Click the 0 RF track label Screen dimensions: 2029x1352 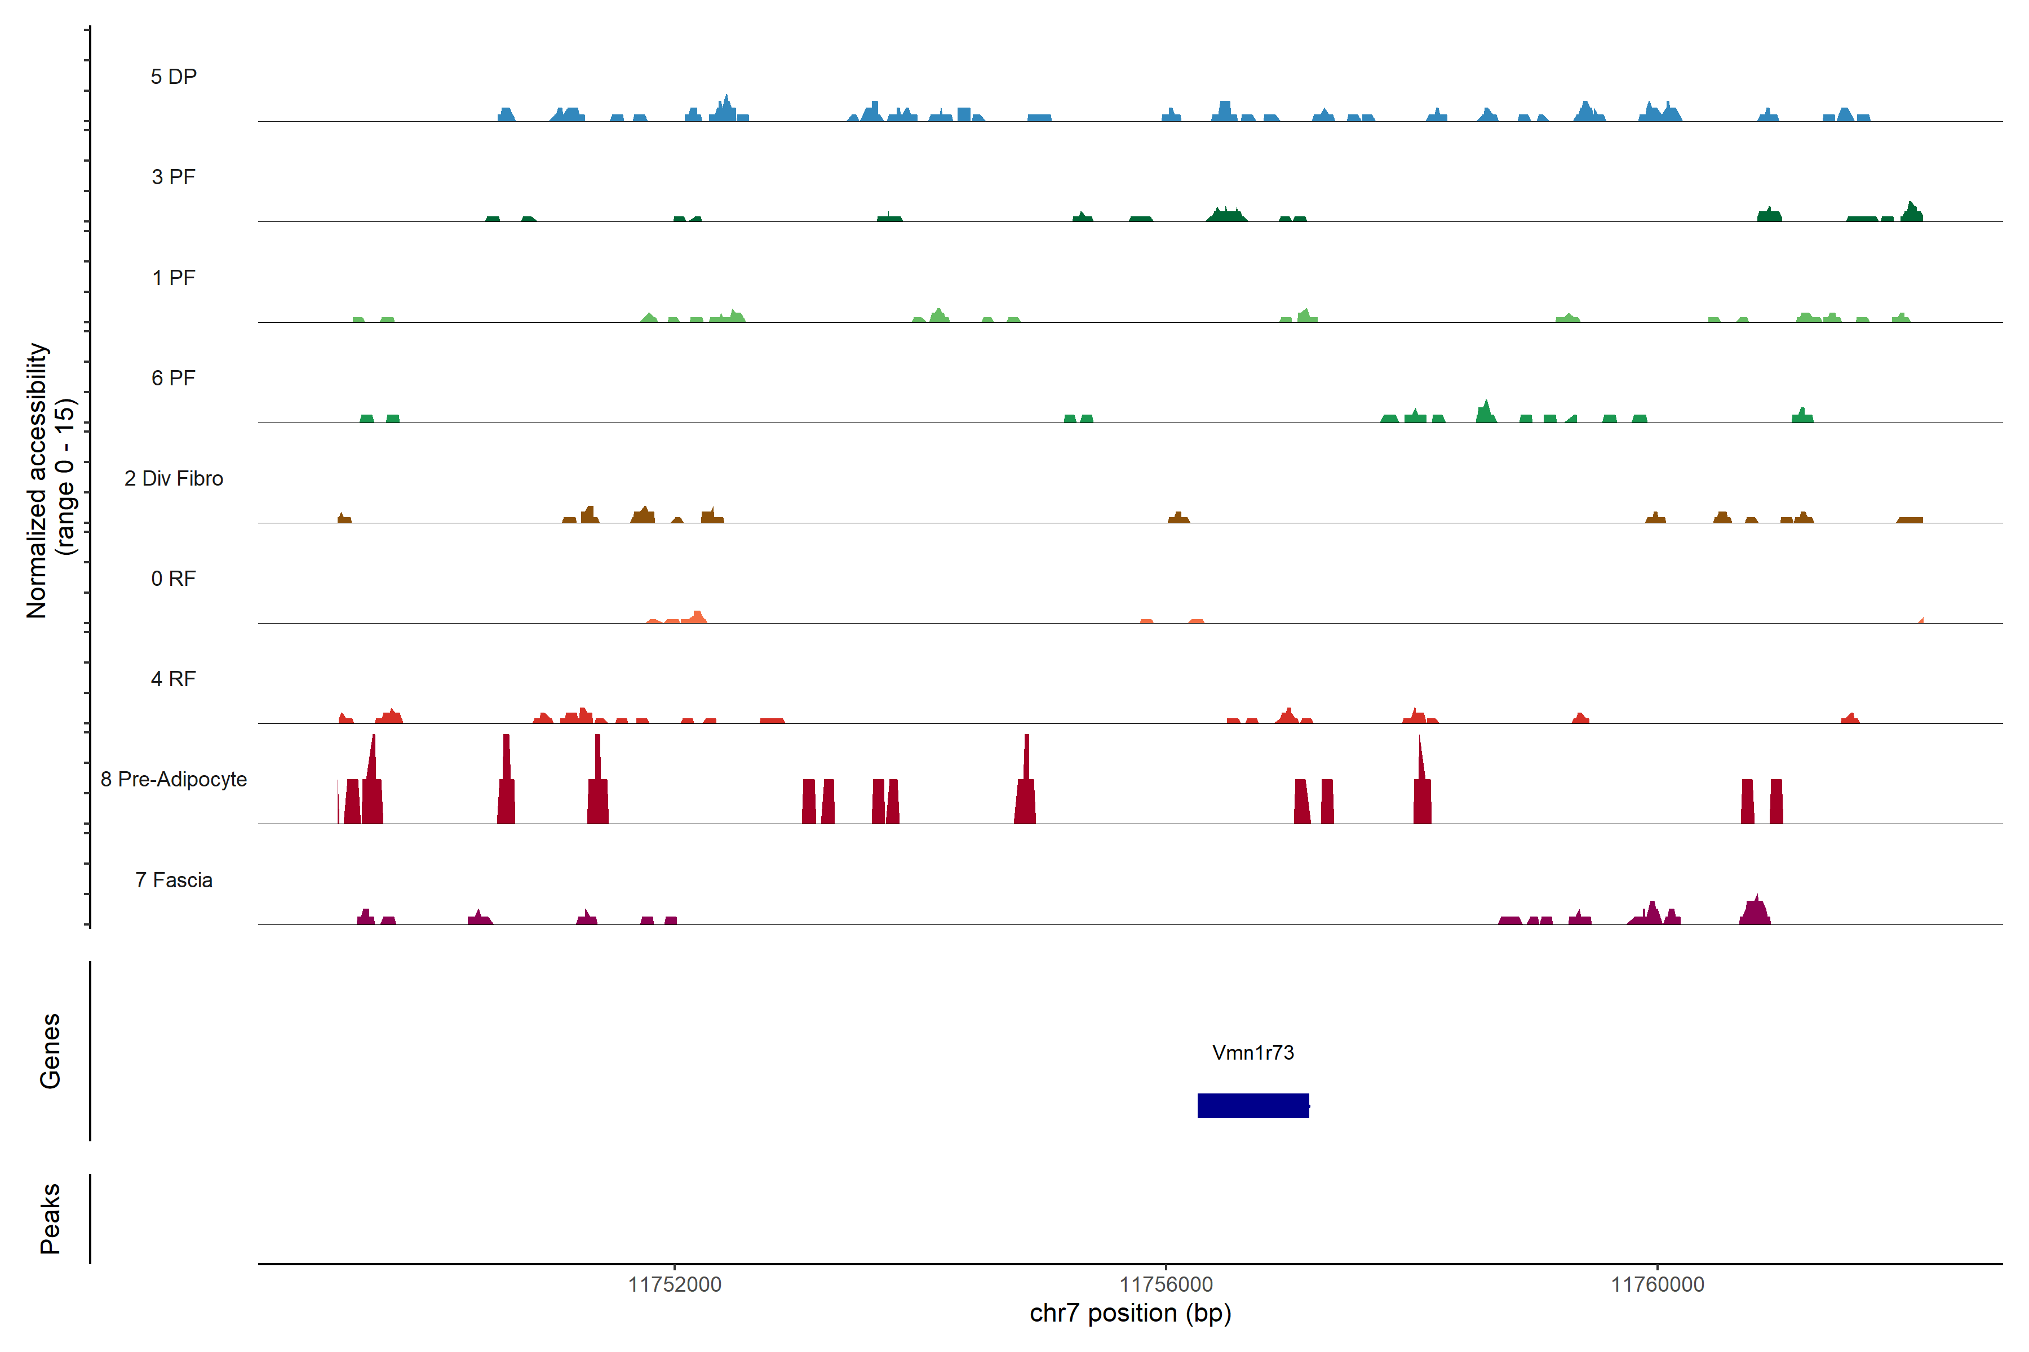[x=174, y=579]
